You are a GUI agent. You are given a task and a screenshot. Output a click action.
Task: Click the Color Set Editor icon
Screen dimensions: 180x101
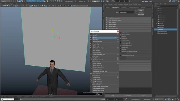(91, 74)
